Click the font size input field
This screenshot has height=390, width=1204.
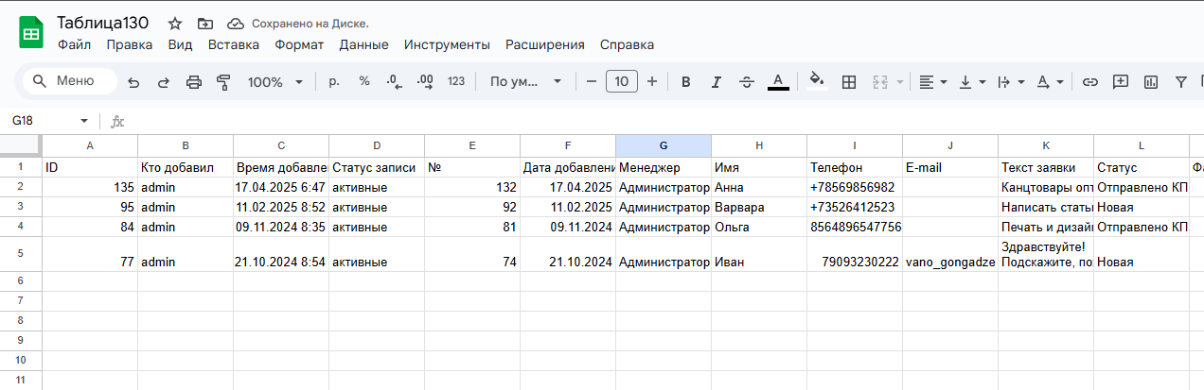pos(621,82)
